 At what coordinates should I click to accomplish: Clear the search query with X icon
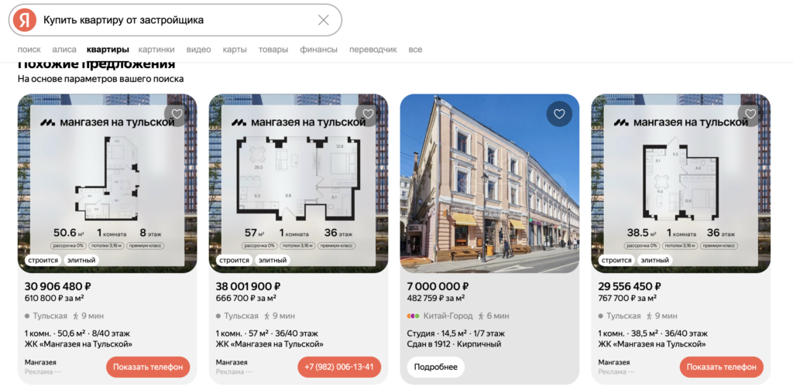(x=323, y=20)
